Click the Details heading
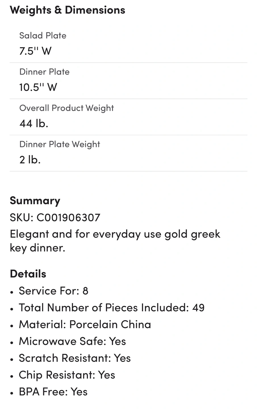 pos(28,274)
